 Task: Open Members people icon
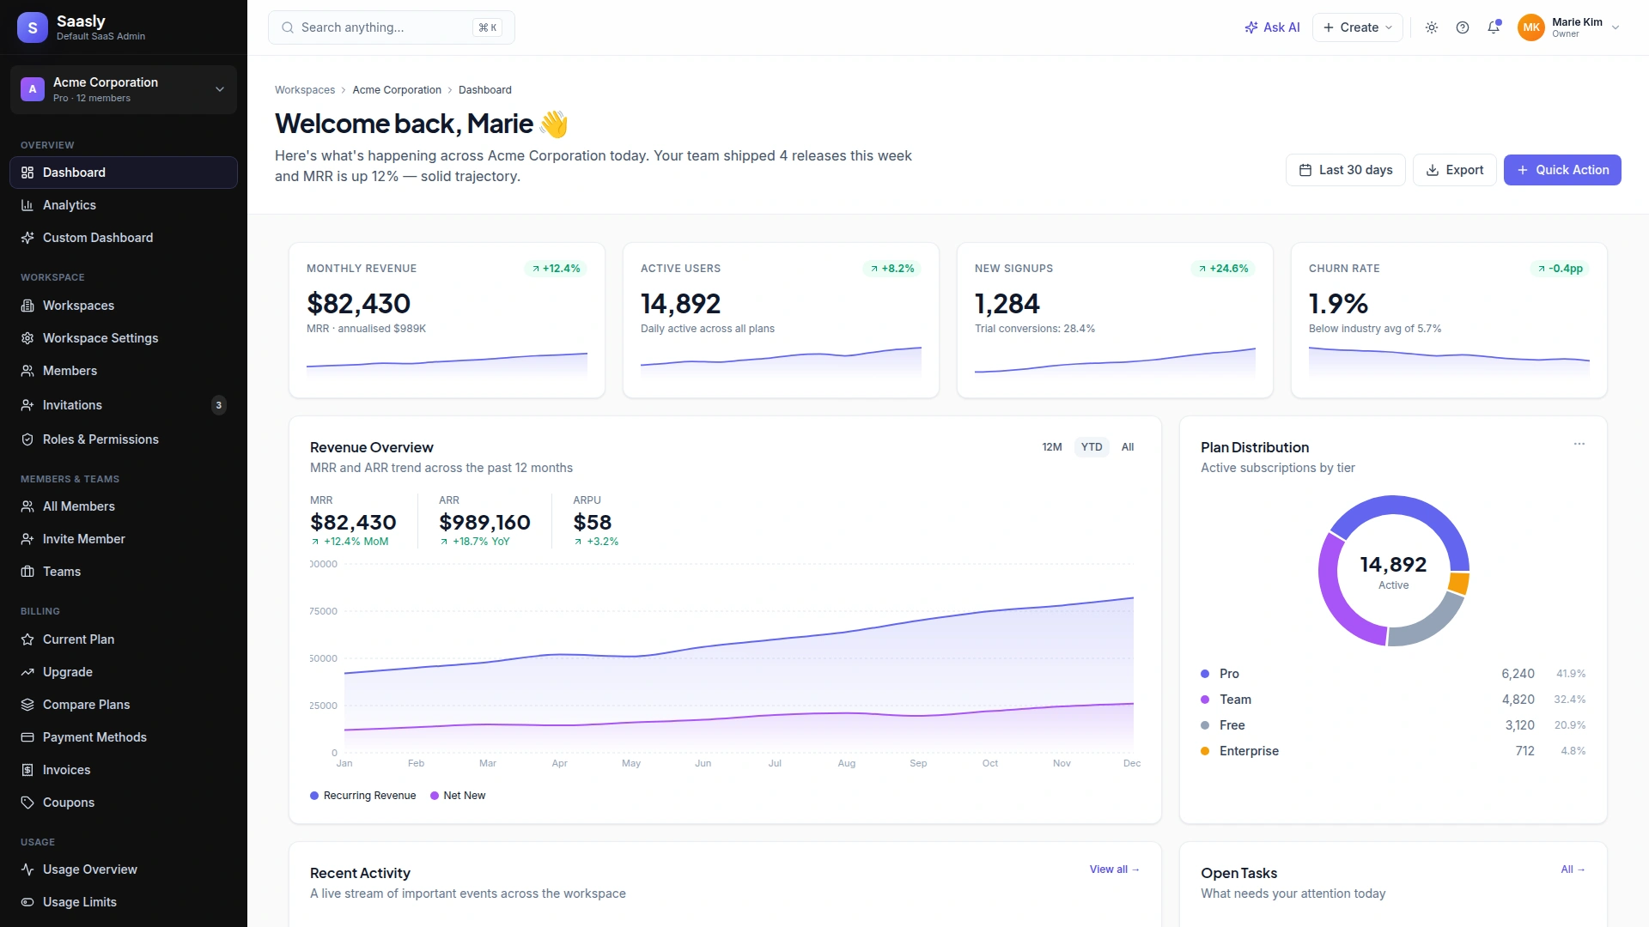coord(27,371)
